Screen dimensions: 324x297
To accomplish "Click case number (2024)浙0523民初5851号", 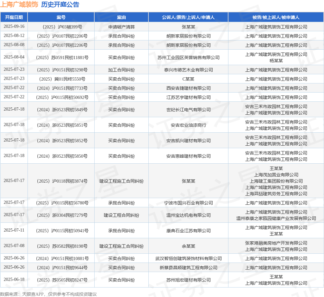I will point(62,125).
